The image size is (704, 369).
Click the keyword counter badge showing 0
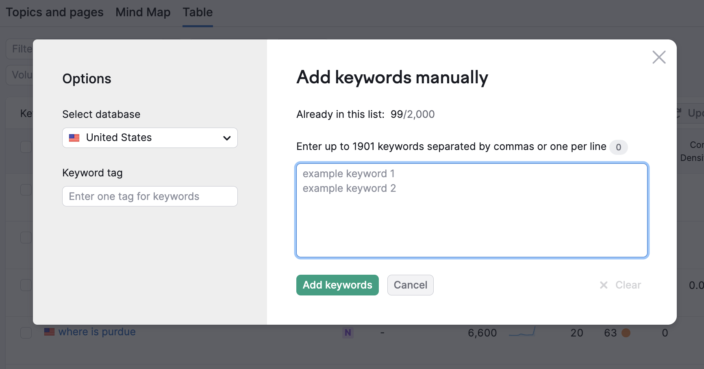pos(618,147)
